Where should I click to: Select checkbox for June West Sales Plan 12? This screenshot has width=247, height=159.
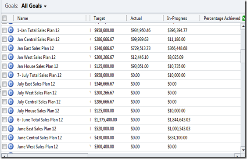point(4,147)
